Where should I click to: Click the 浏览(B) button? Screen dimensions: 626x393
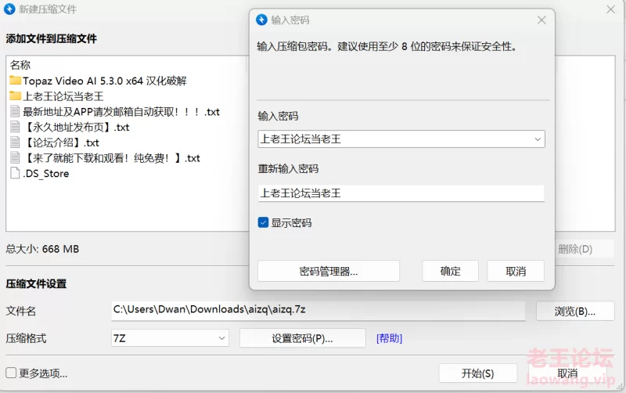point(575,311)
